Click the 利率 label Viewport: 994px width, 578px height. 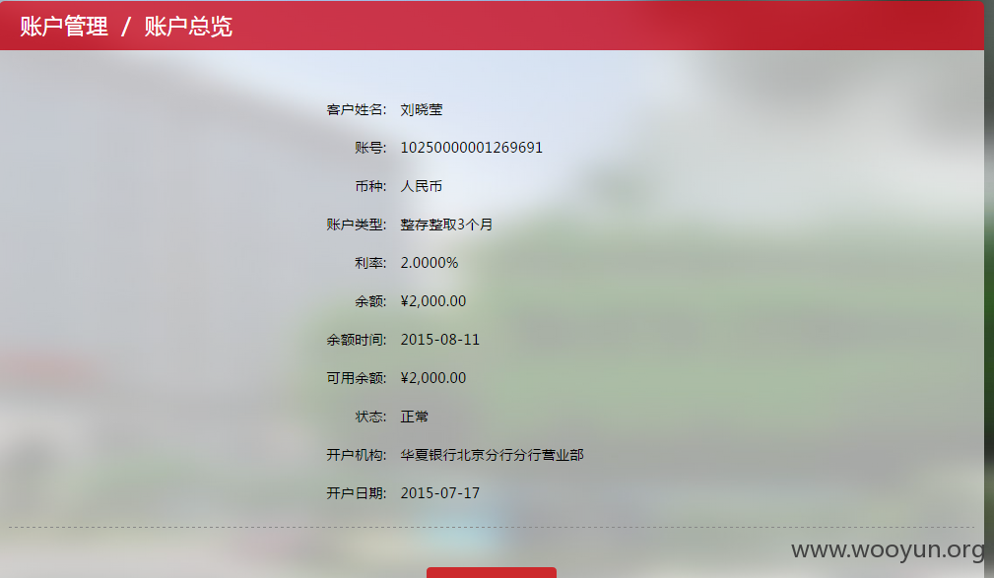370,263
